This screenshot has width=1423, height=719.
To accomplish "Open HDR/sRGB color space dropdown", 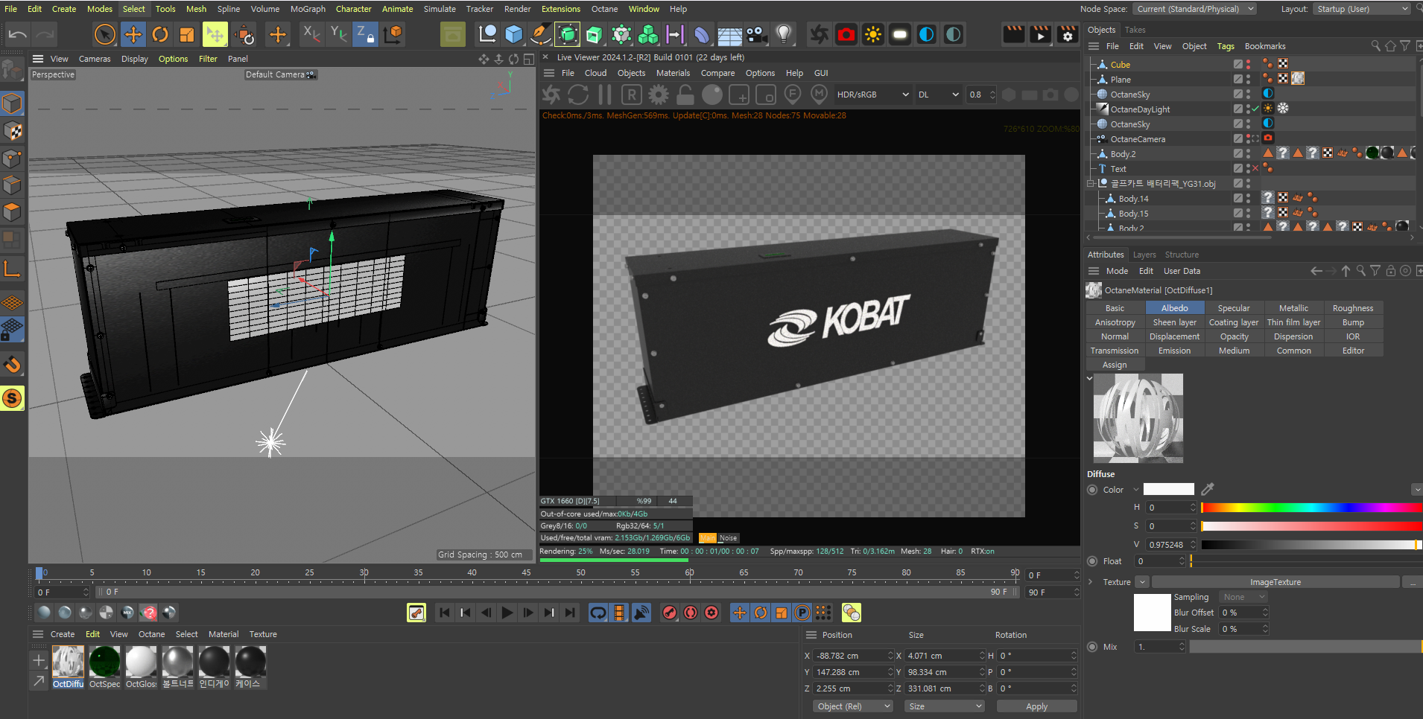I will pyautogui.click(x=872, y=95).
